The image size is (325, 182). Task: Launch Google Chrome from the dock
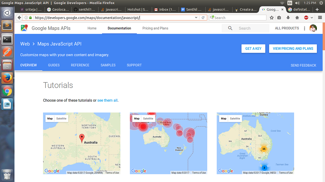coord(7,92)
